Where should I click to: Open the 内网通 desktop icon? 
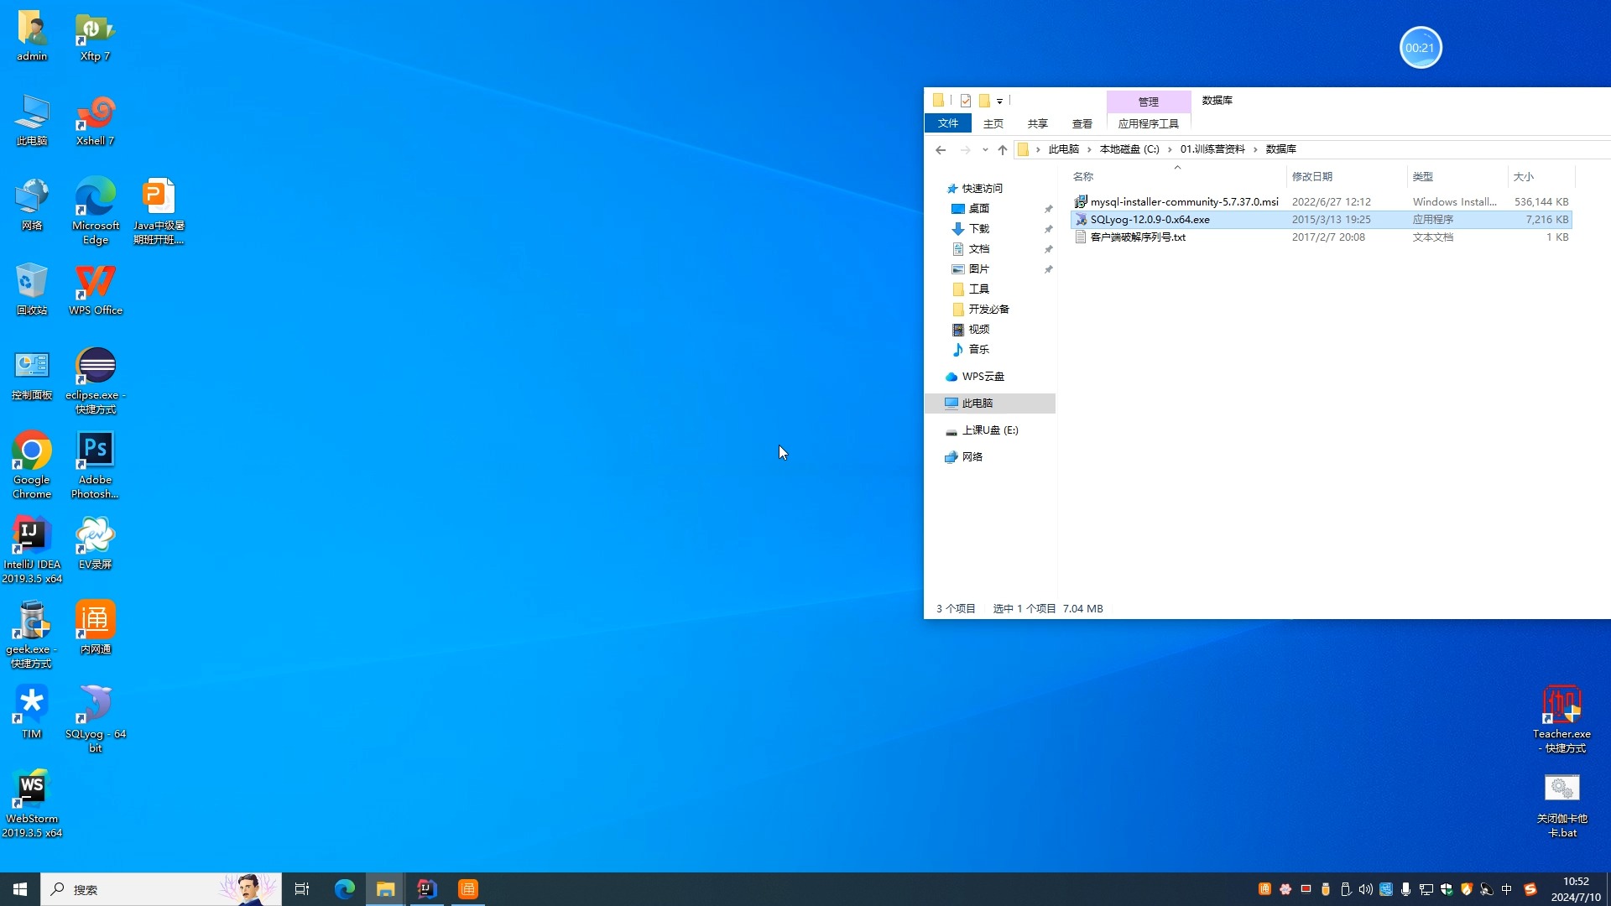[95, 628]
